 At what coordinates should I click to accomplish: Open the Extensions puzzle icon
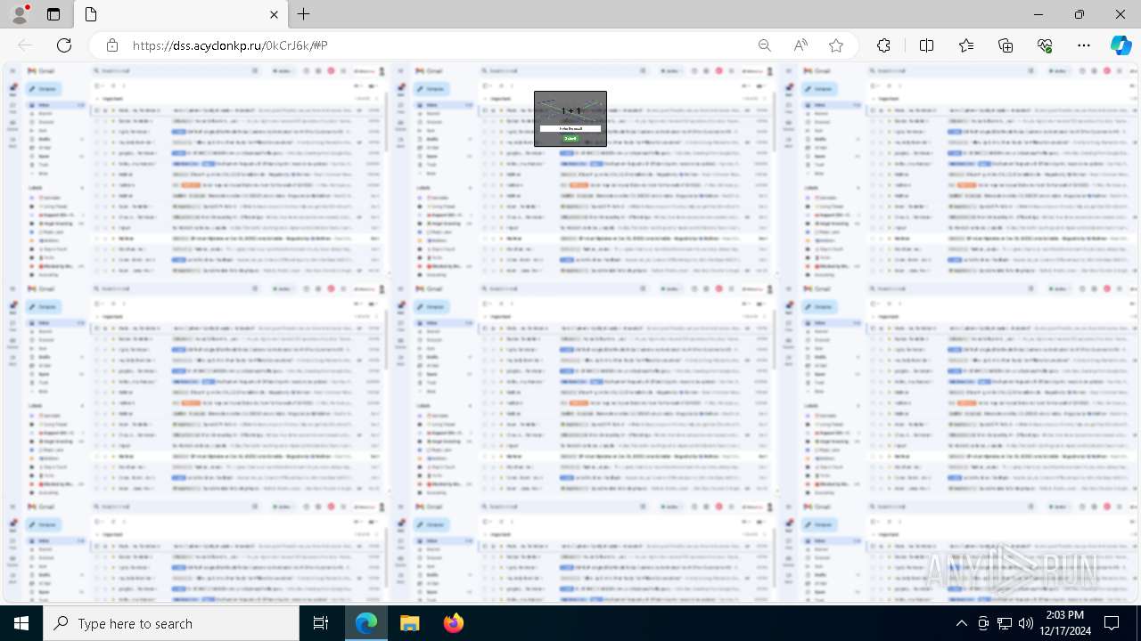point(883,45)
